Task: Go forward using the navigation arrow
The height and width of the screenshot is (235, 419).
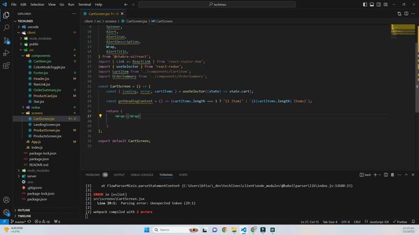Action: pos(133,5)
